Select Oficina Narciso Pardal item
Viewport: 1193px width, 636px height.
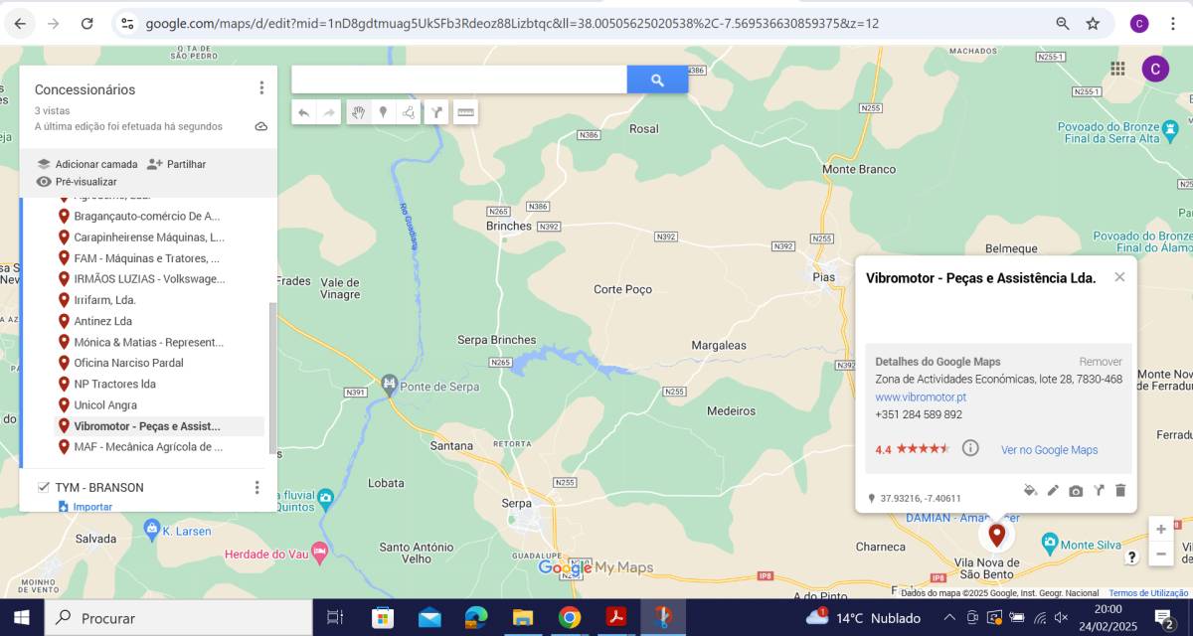click(160, 363)
